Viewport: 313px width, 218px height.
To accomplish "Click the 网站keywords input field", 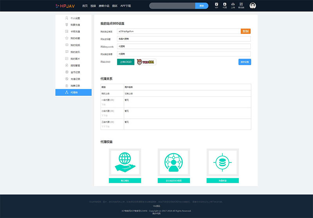I will pos(183,46).
